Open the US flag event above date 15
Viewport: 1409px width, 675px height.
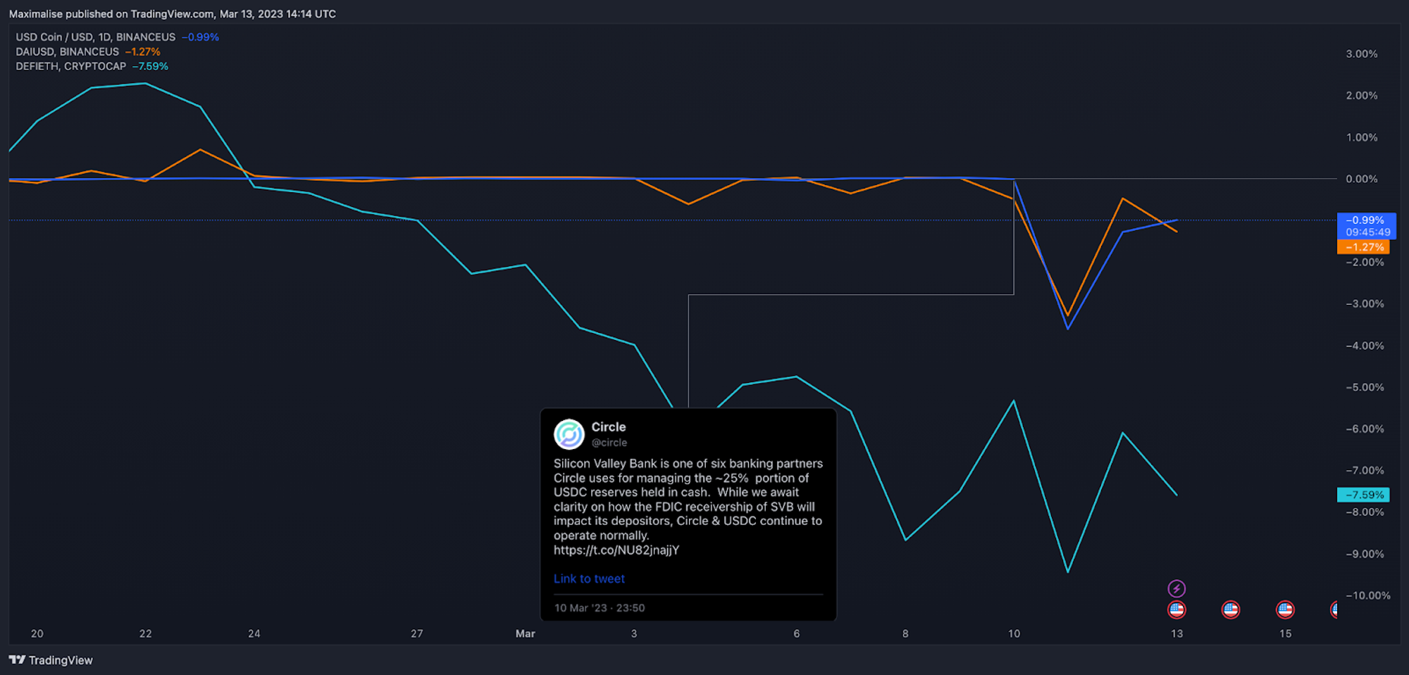1285,610
